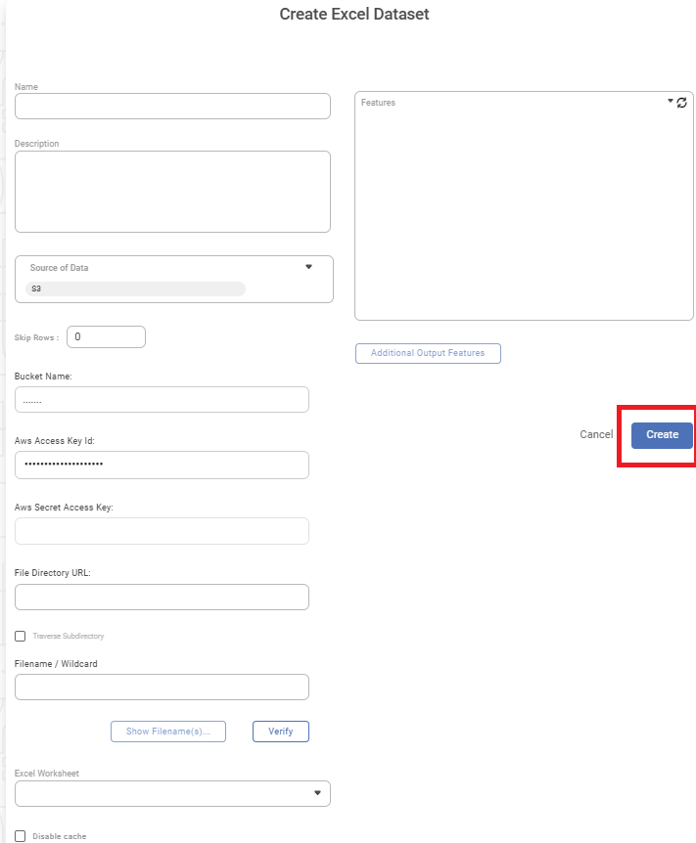
Task: Click the Filename / Wildcard input
Action: [162, 688]
